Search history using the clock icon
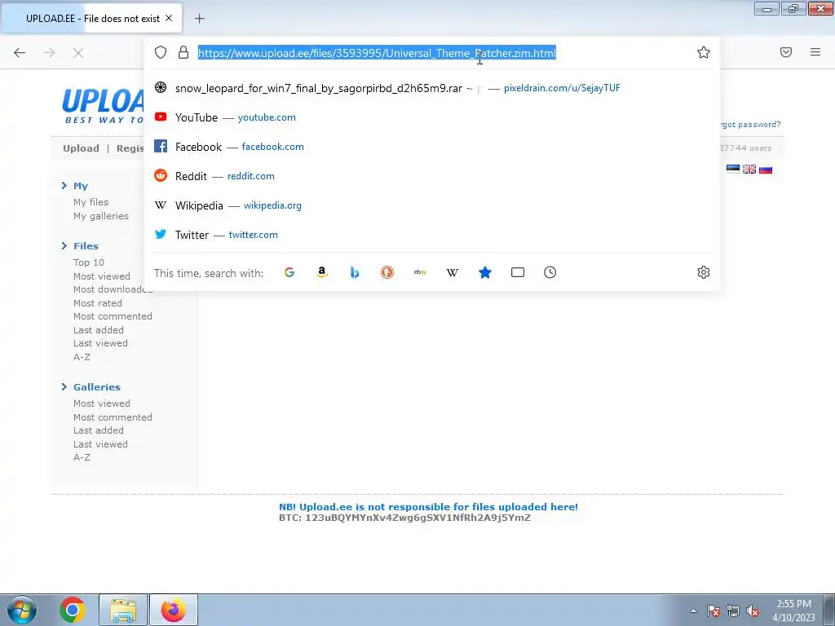This screenshot has height=626, width=835. 550,272
